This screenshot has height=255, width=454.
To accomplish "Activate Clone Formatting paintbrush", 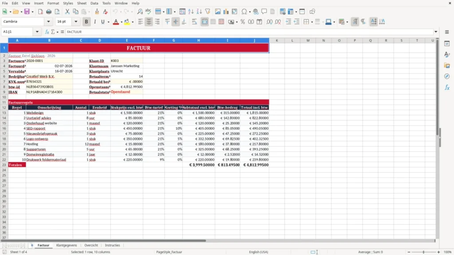I will (97, 12).
